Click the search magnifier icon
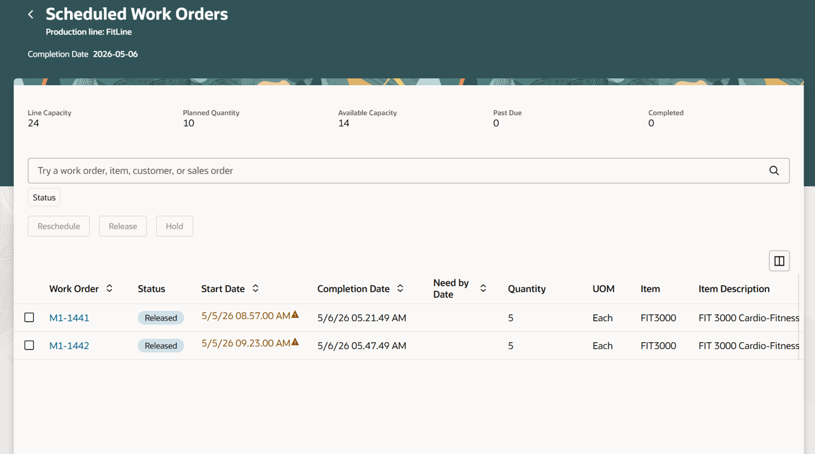This screenshot has width=815, height=454. (x=774, y=170)
